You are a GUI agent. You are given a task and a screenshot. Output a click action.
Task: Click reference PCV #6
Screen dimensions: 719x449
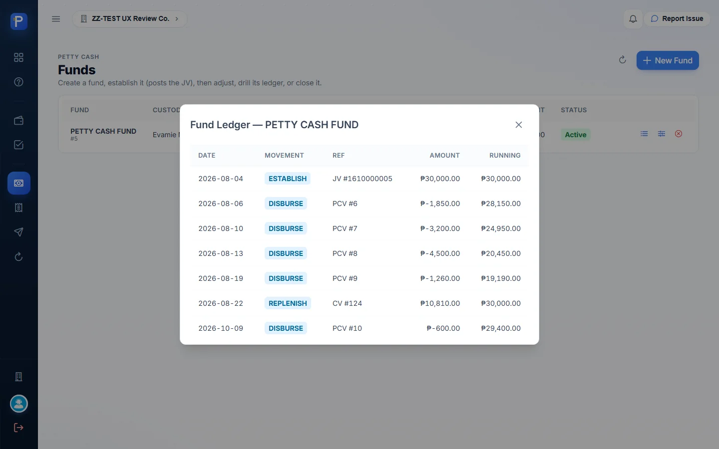[x=345, y=204]
